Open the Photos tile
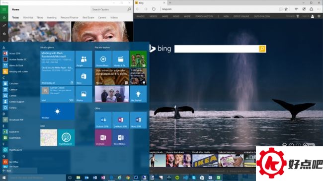 (83, 94)
